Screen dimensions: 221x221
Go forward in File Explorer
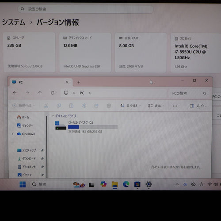click(x=27, y=93)
